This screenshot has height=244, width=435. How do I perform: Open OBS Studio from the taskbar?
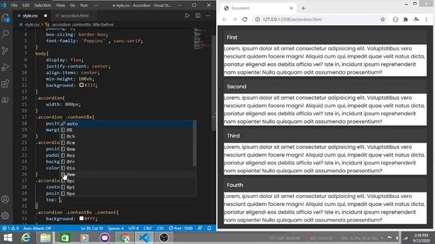(164, 238)
